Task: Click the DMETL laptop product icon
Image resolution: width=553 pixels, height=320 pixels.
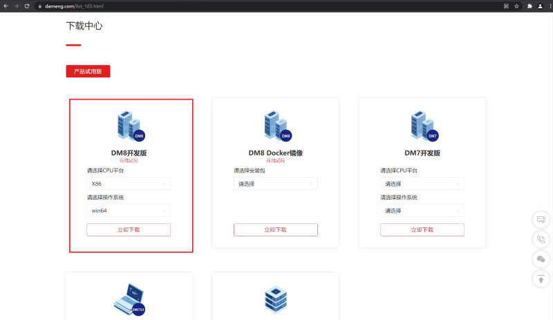Action: point(129,299)
